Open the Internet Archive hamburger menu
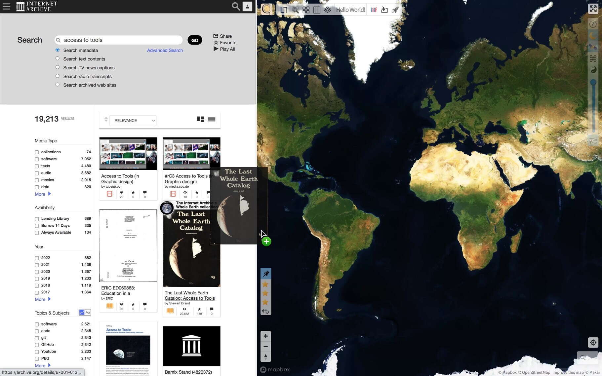602x376 pixels. tap(7, 6)
